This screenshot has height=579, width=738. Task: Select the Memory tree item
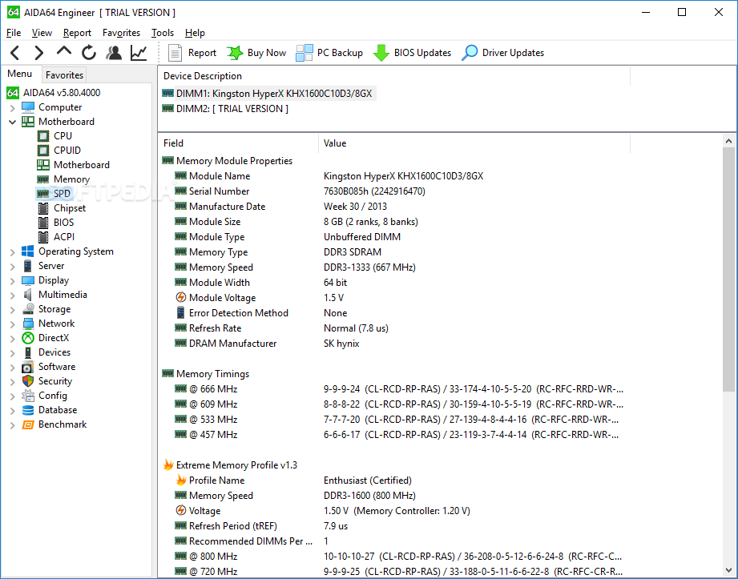click(71, 179)
